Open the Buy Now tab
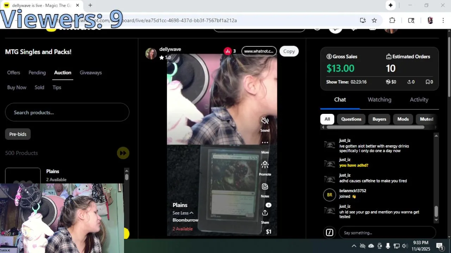 17,87
